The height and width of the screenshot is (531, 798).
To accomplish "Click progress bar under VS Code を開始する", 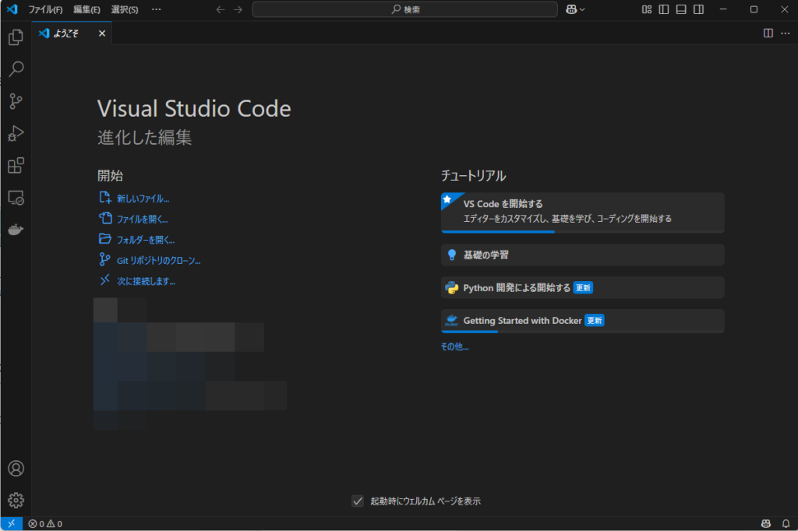I will [582, 231].
